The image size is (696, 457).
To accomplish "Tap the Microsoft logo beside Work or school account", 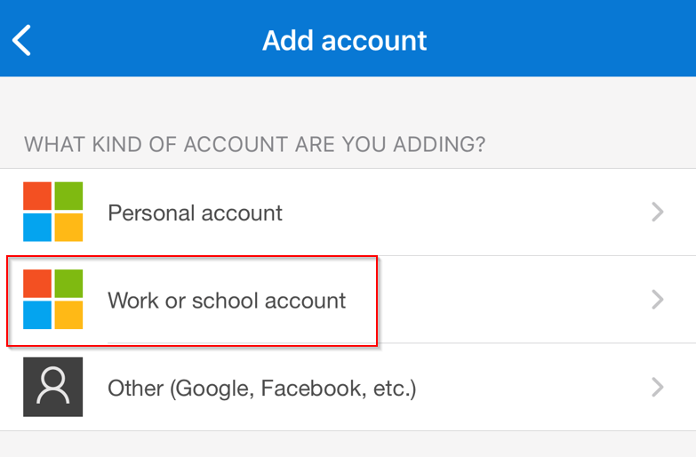I will tap(52, 299).
